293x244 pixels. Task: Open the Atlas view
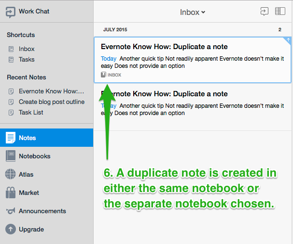point(26,174)
